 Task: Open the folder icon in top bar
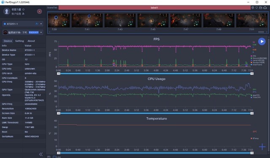click(x=261, y=8)
